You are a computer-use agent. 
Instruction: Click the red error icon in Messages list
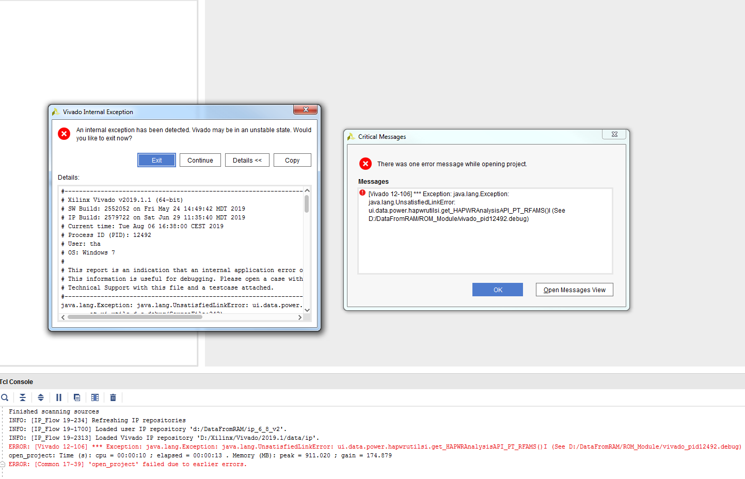[362, 193]
